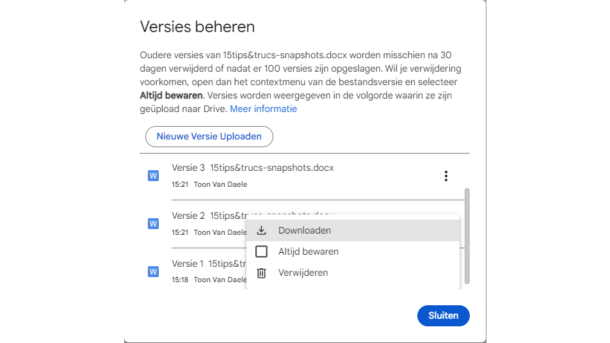Click the Versie 2 label in the list
This screenshot has width=610, height=343.
(188, 216)
